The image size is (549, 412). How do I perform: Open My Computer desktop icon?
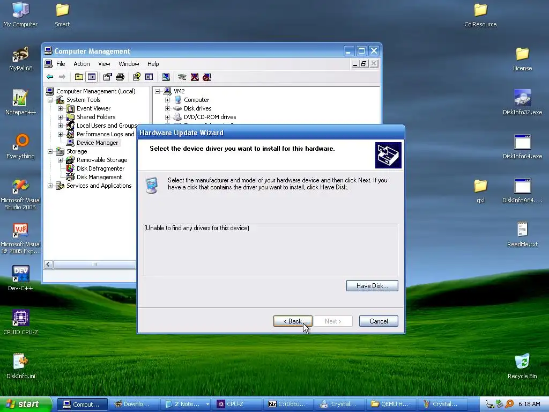click(20, 14)
